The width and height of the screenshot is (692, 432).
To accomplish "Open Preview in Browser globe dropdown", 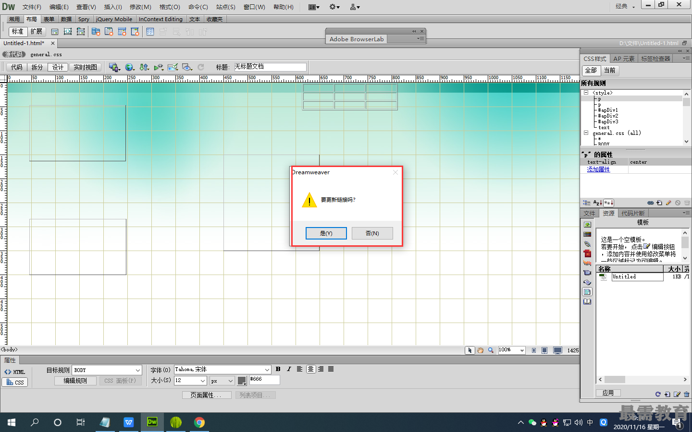I will 130,67.
